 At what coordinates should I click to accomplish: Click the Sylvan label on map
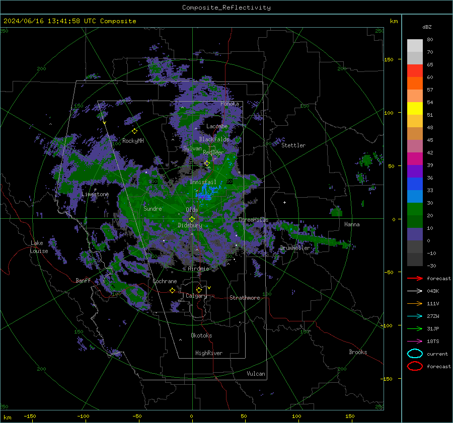click(192, 148)
